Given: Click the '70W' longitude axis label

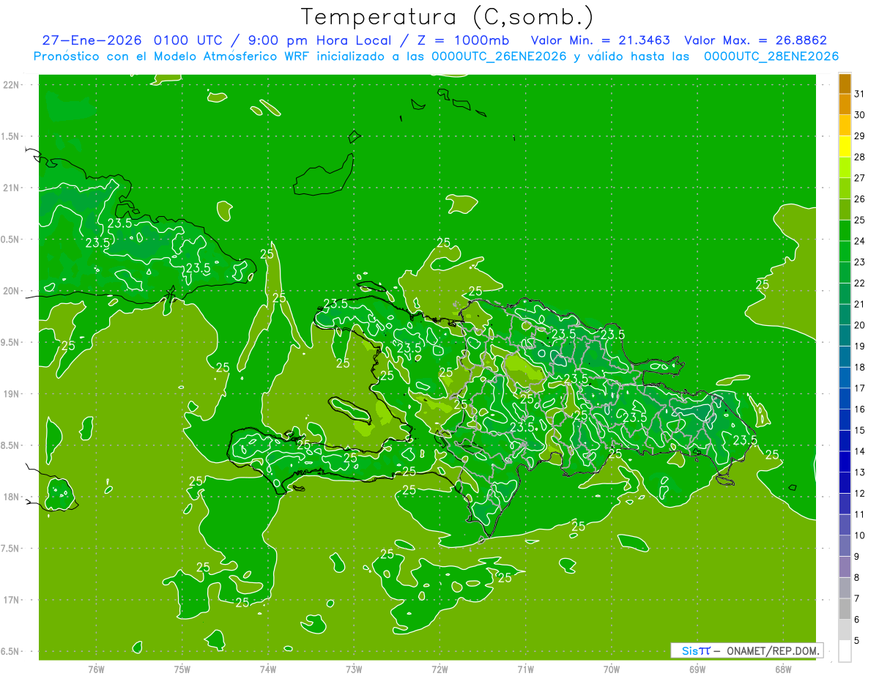Looking at the screenshot, I should click(x=612, y=669).
